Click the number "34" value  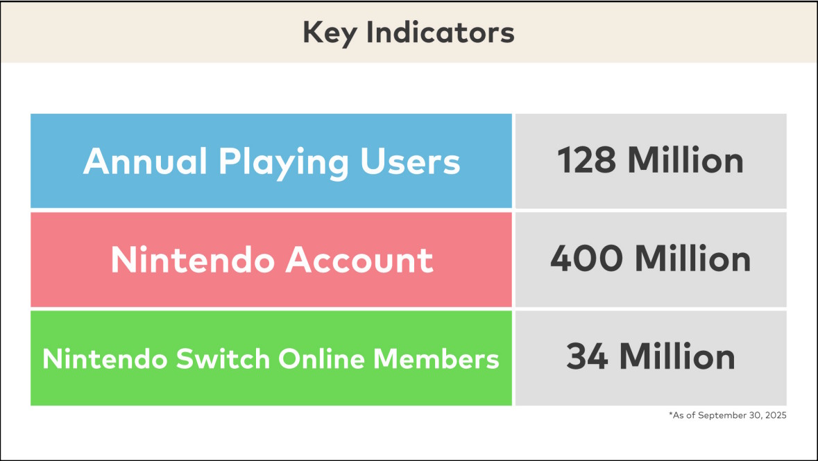587,358
